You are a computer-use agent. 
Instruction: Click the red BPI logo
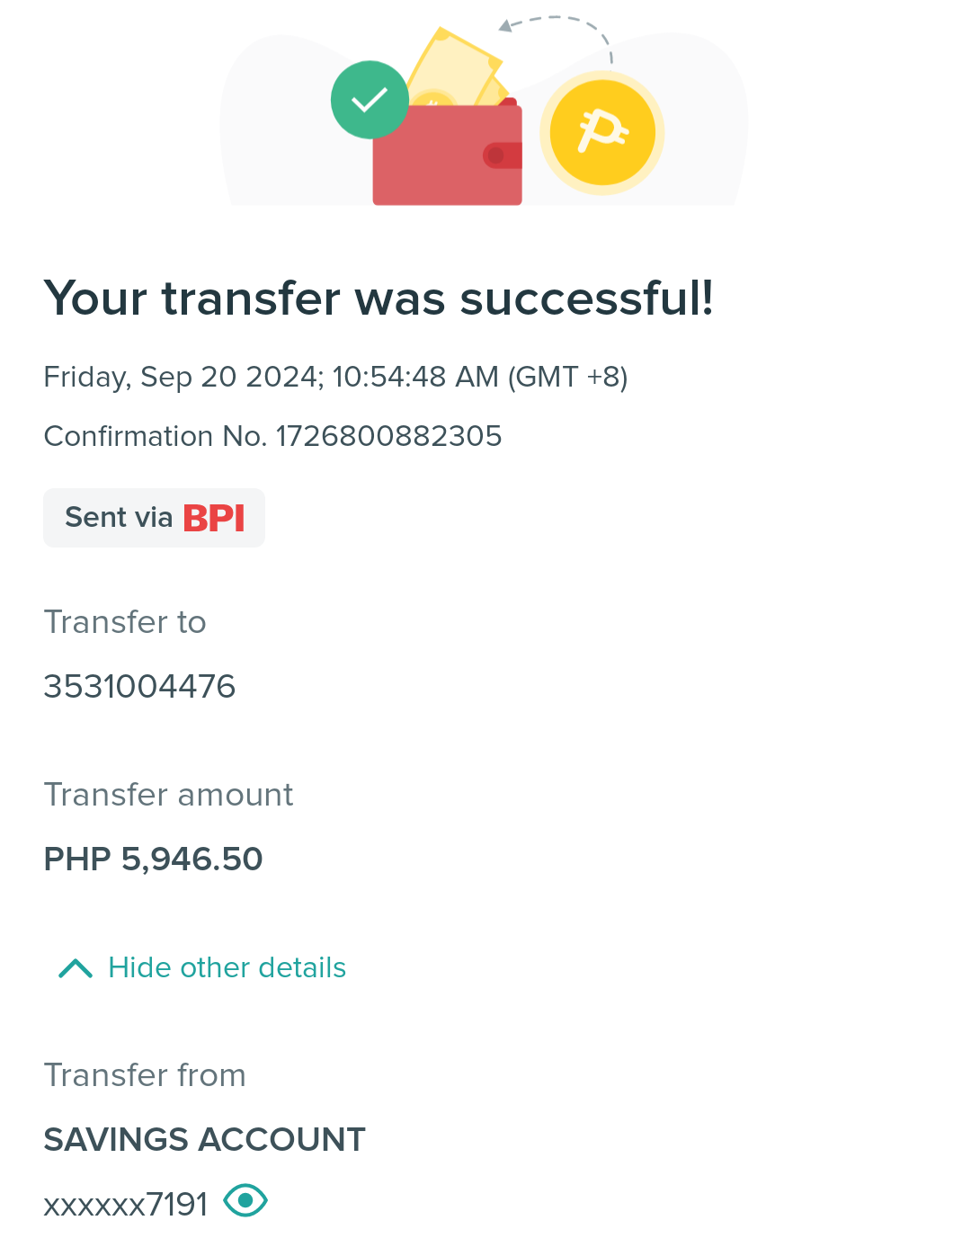point(214,518)
